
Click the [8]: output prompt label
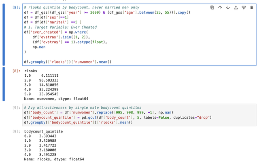16,71
